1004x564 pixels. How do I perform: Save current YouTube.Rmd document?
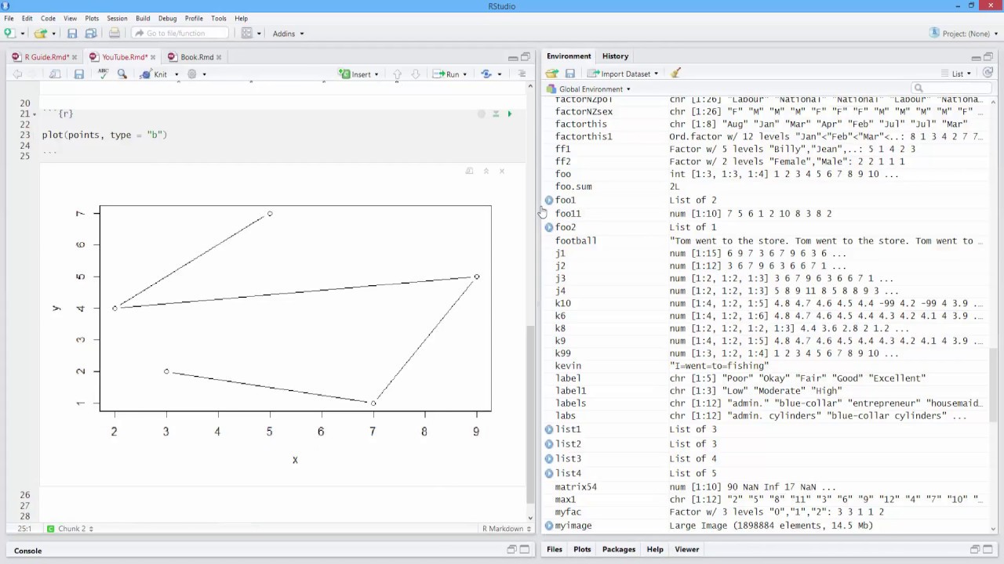pos(79,74)
